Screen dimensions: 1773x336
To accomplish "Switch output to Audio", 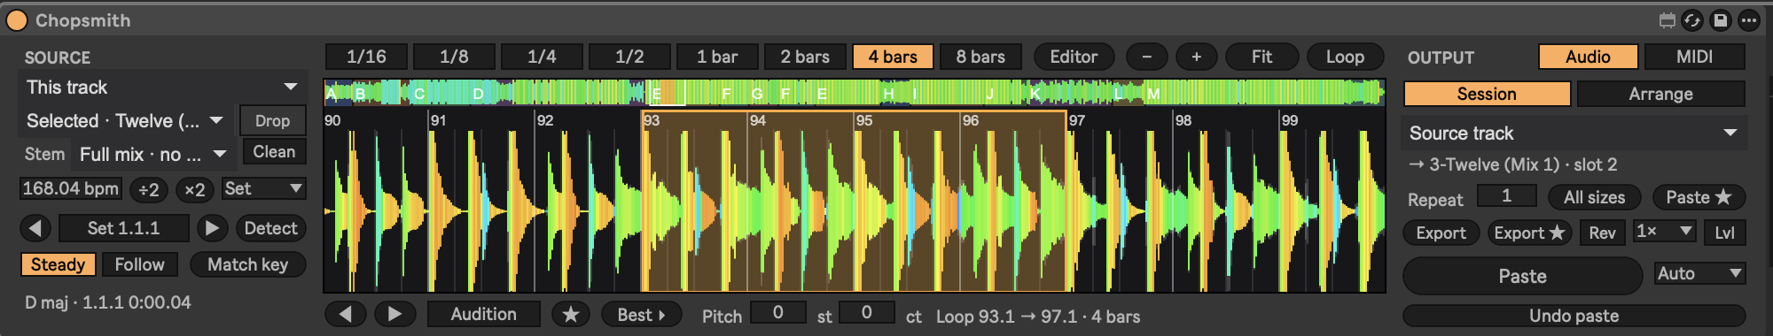I will coord(1588,57).
